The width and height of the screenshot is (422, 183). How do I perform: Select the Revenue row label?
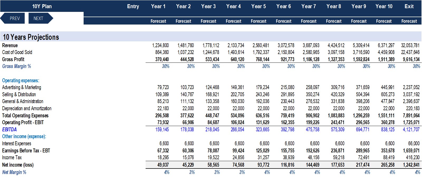pyautogui.click(x=10, y=45)
